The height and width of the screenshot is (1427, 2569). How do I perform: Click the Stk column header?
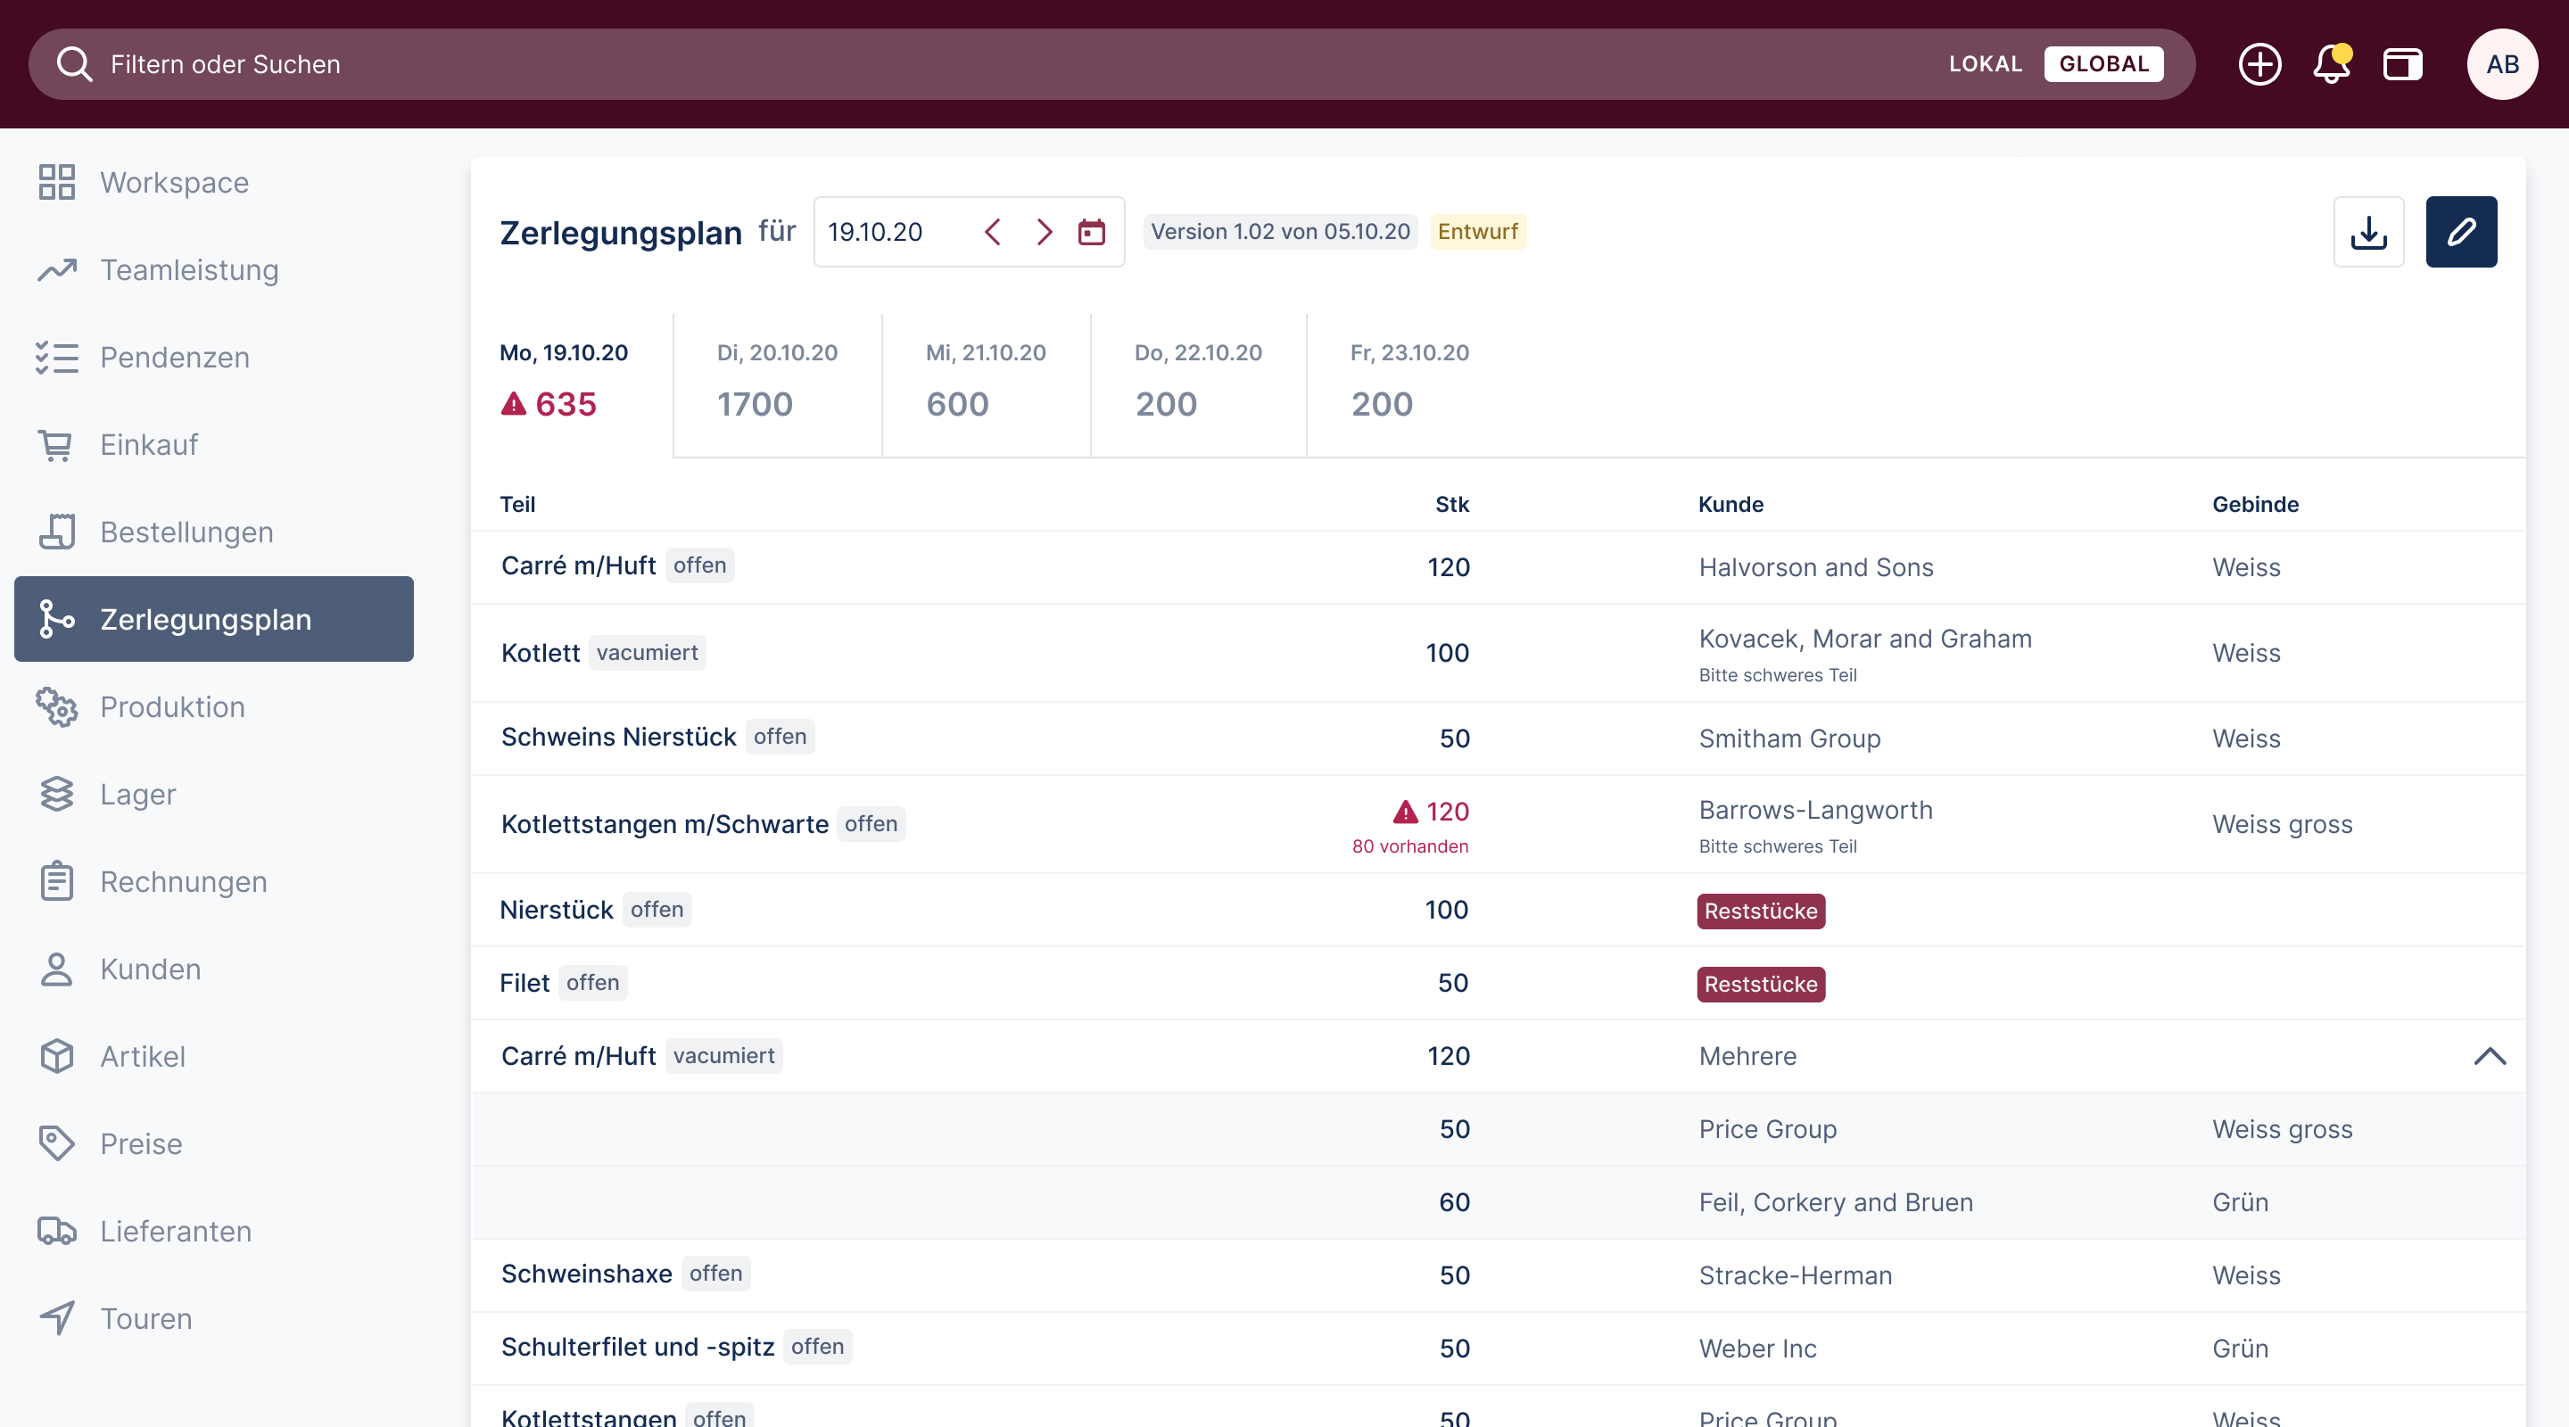pos(1452,505)
